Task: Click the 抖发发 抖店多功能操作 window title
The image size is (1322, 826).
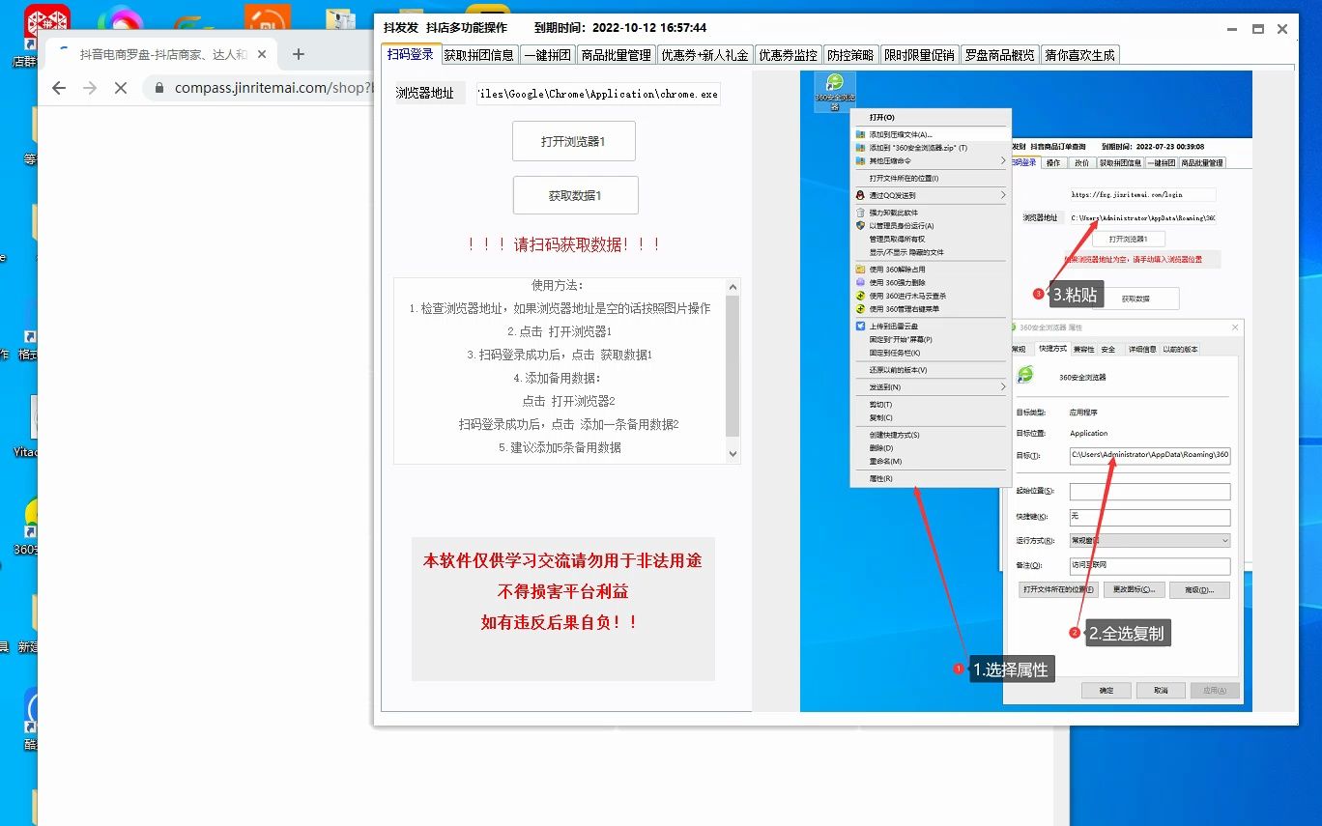Action: click(x=445, y=28)
